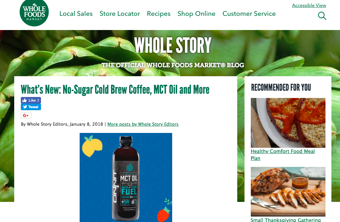Screen dimensions: 340x222
Task: Click the Facebook Like thumbs-up button
Action: [x=31, y=100]
